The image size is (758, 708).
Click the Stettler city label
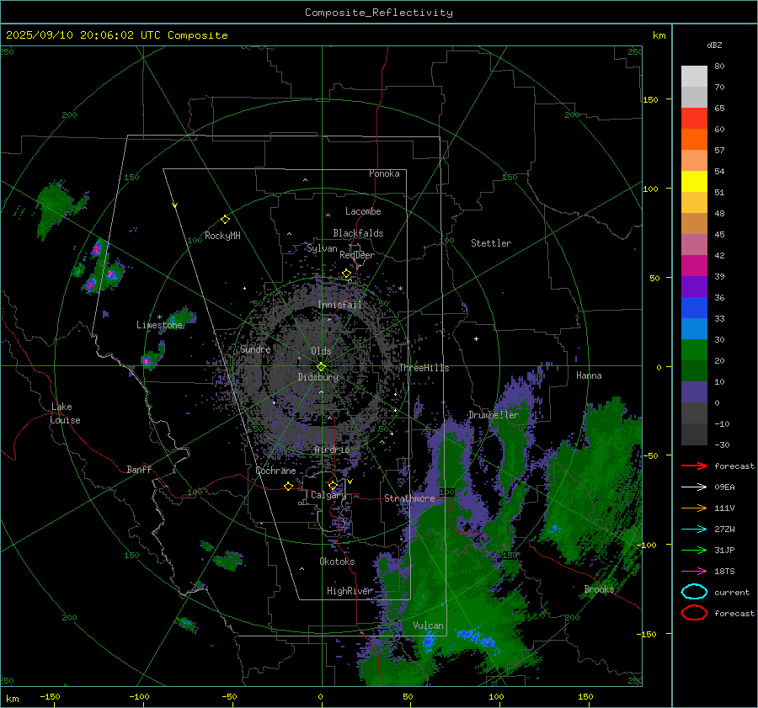tap(491, 243)
